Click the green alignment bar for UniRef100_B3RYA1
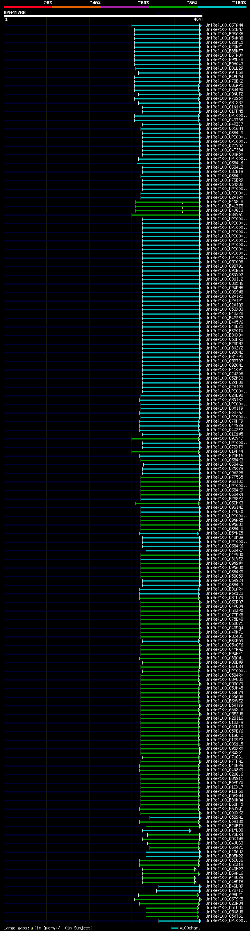This screenshot has width=250, height=931. 166,215
